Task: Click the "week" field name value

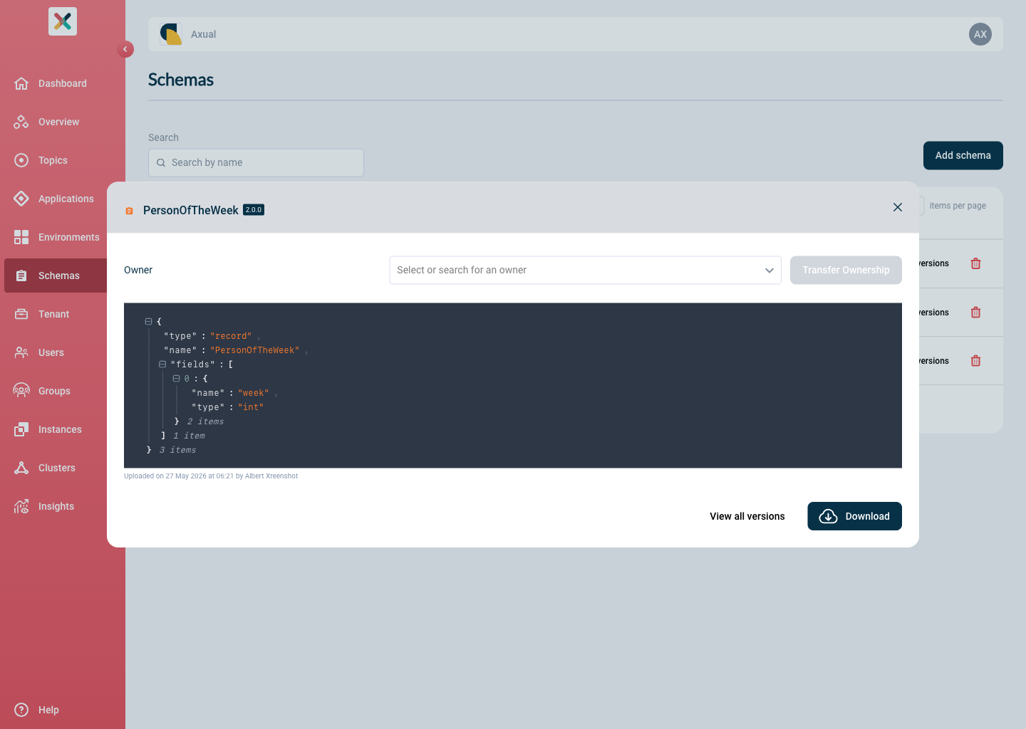Action: pyautogui.click(x=254, y=393)
